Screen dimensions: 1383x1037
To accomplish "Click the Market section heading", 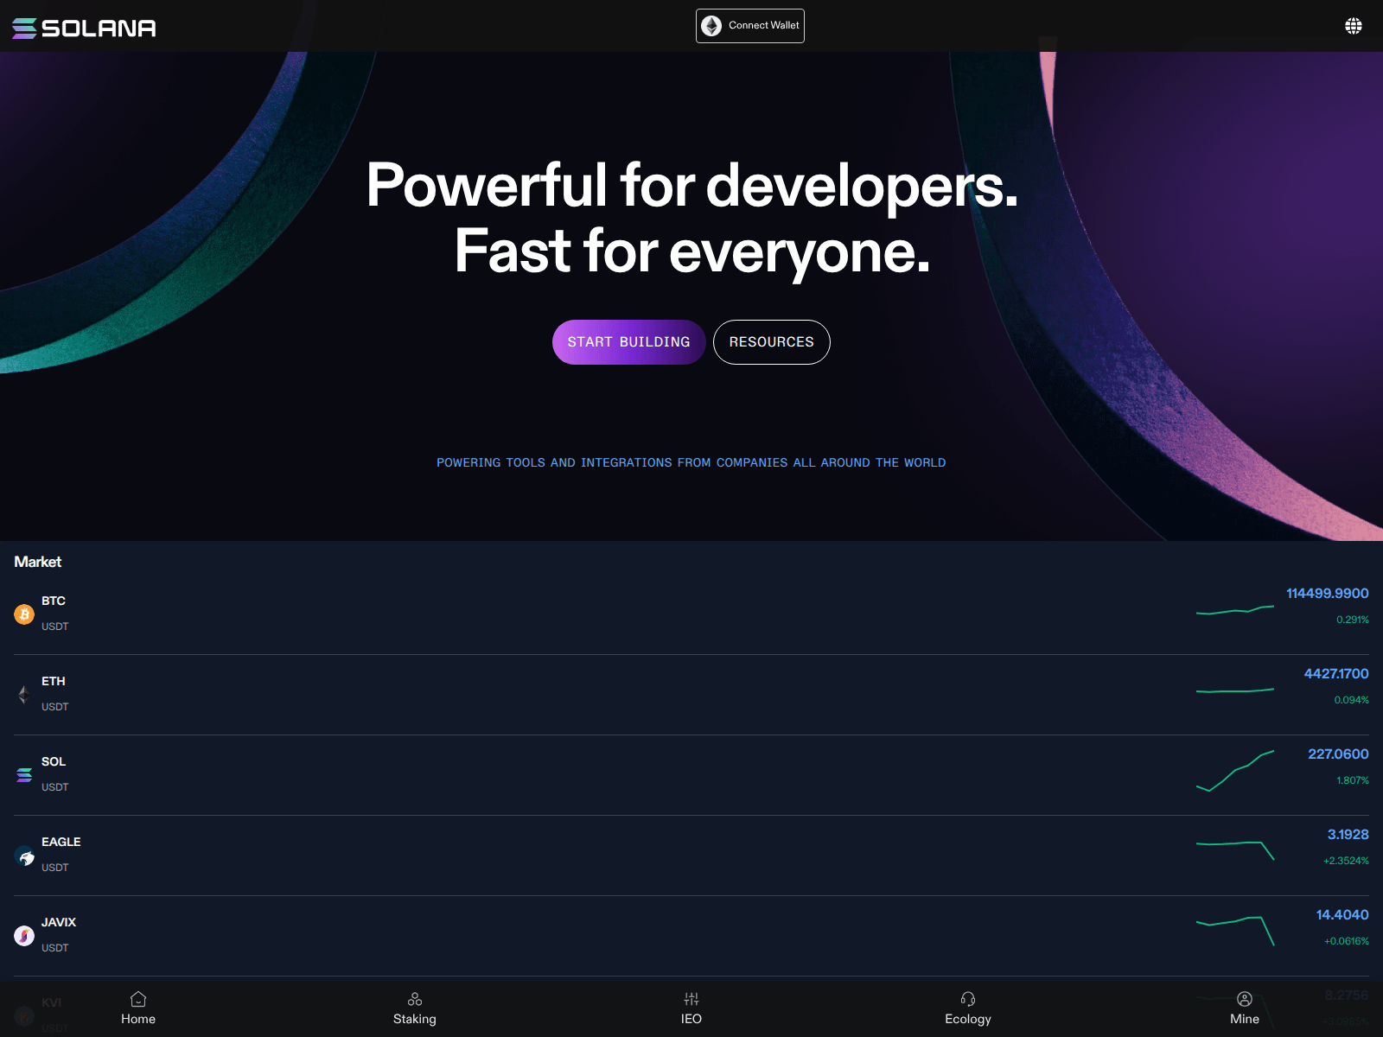I will point(38,562).
